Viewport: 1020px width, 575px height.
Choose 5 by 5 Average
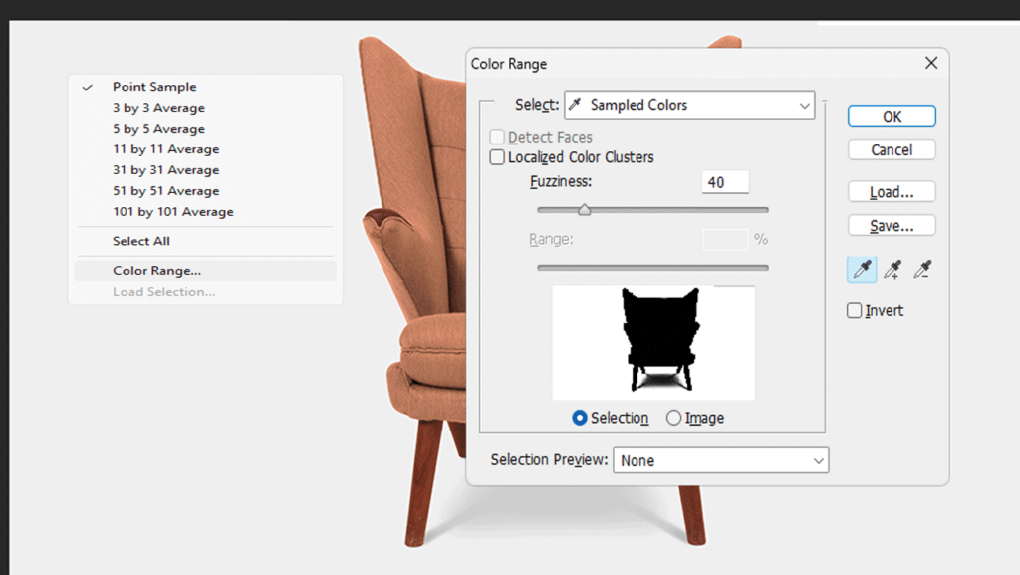205,129
